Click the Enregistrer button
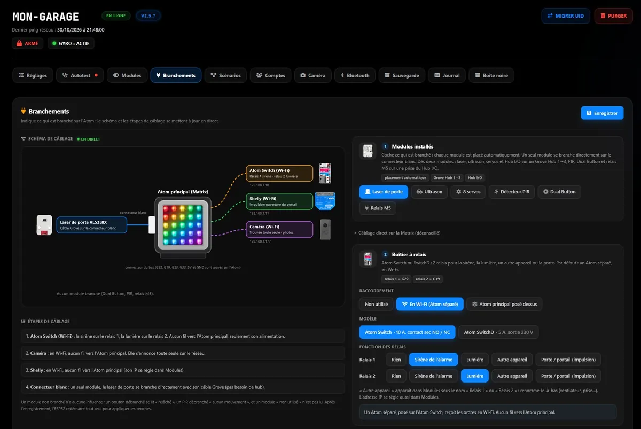Screen dimensions: 641x429 pos(602,113)
